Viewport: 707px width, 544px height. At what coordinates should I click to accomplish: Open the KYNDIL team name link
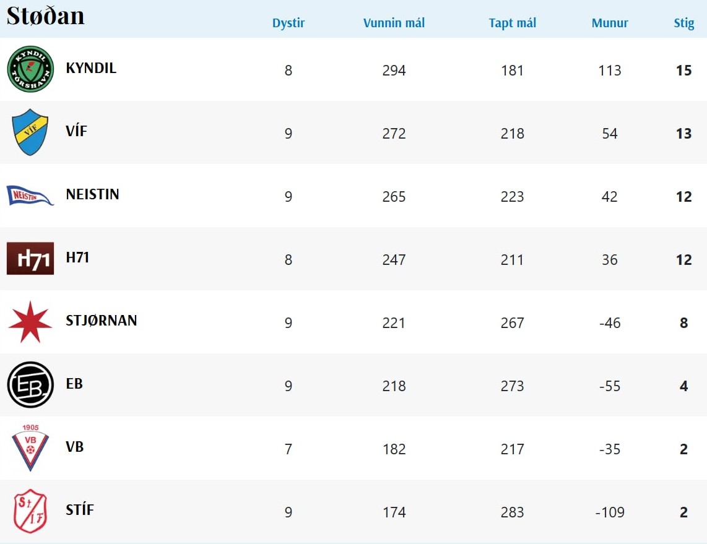click(91, 68)
